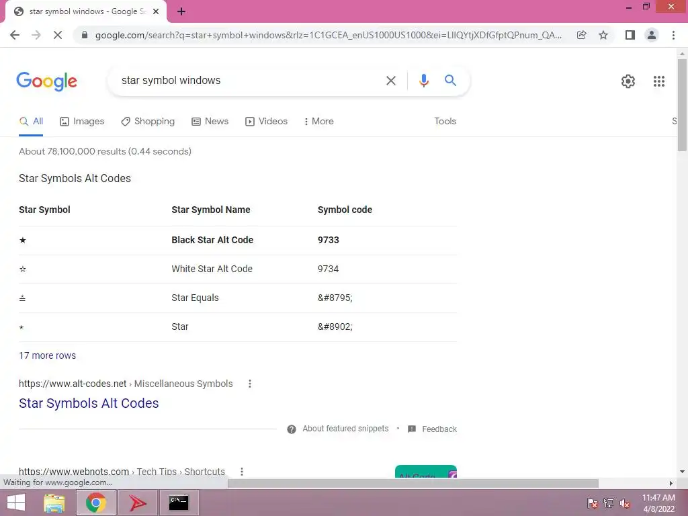The width and height of the screenshot is (688, 516).
Task: Click the horizontal page scrollbar thumb
Action: coord(413,483)
